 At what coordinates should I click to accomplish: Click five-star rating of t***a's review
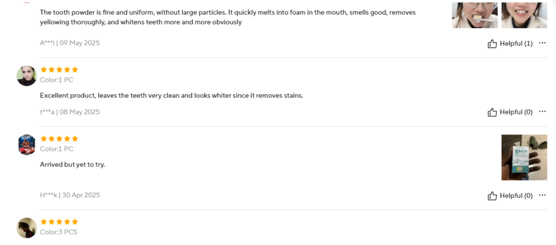click(x=59, y=70)
